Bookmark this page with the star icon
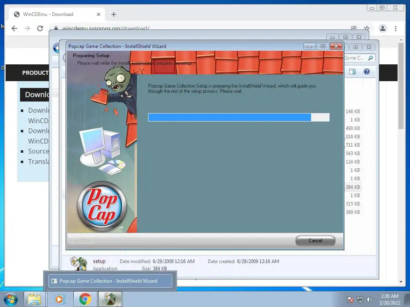The image size is (410, 307). pos(367,28)
